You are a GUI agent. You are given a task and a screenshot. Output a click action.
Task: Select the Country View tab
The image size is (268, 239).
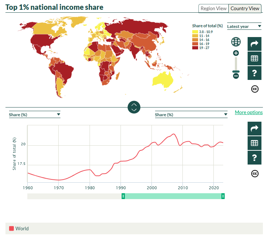point(245,8)
